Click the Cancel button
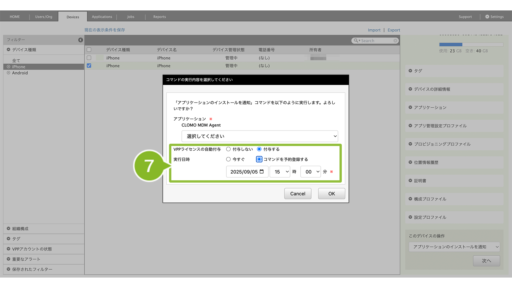This screenshot has width=512, height=288. click(297, 194)
